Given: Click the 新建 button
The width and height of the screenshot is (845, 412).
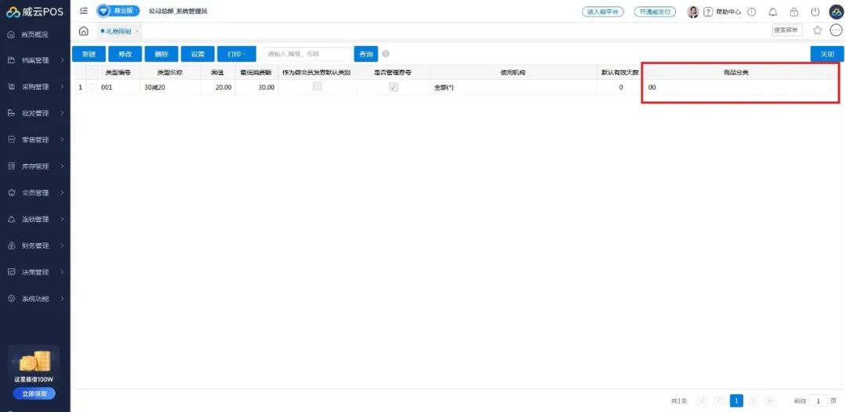Looking at the screenshot, I should pos(89,54).
